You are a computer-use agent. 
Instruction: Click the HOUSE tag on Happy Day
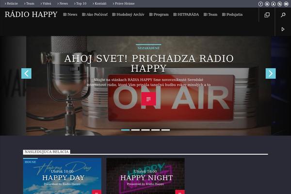coord(31,162)
